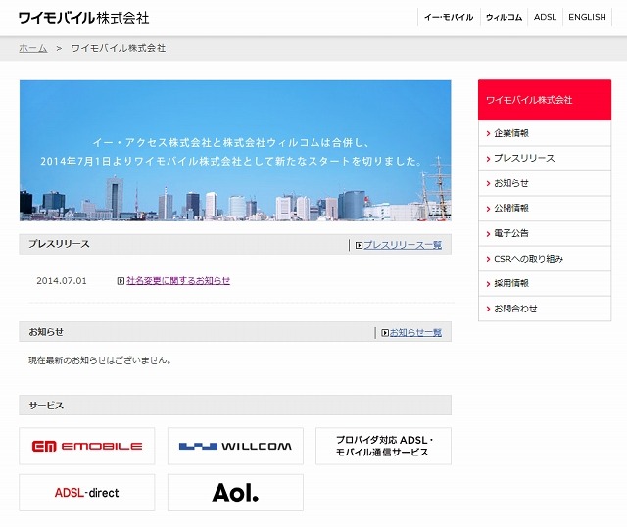Open the Aol. service logo
The image size is (627, 527).
pos(235,493)
